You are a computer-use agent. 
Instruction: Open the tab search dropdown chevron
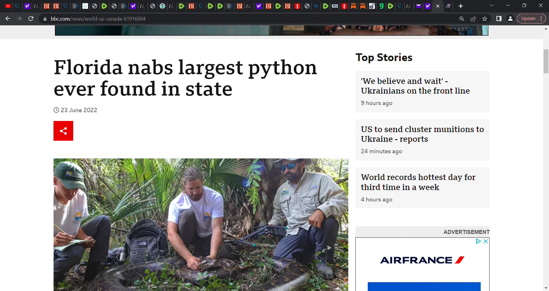click(492, 5)
